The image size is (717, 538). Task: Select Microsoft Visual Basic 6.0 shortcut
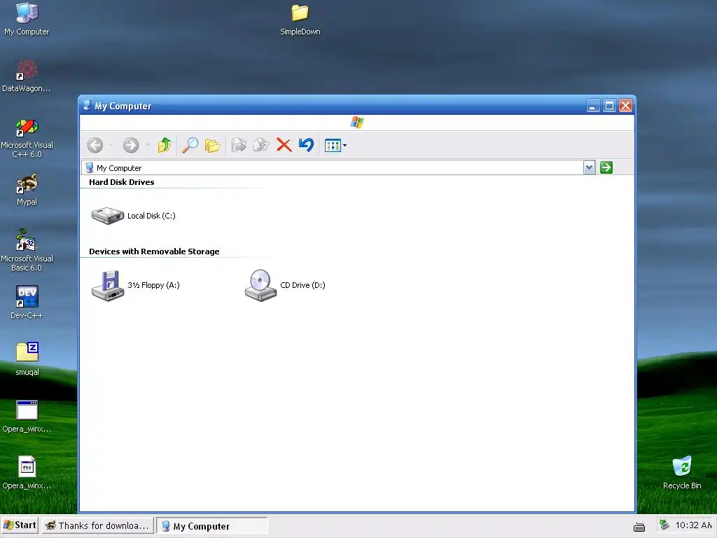pos(27,251)
